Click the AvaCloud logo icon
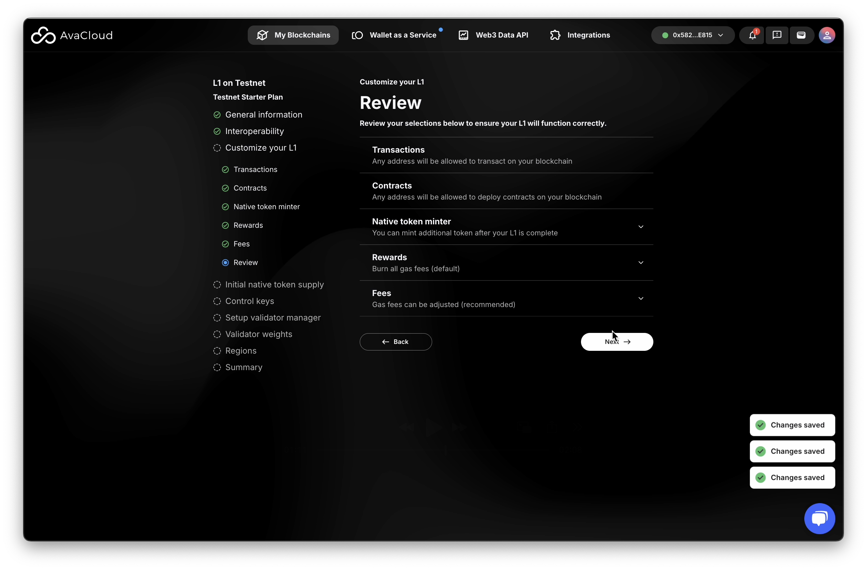 pos(43,35)
